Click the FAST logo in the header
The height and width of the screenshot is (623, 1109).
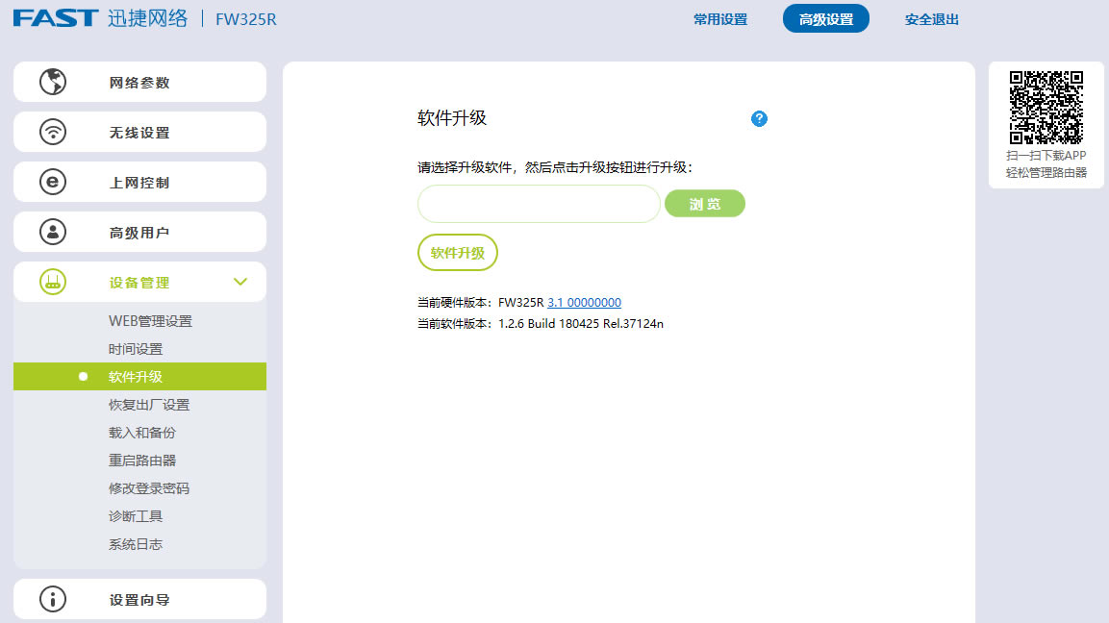[x=56, y=18]
